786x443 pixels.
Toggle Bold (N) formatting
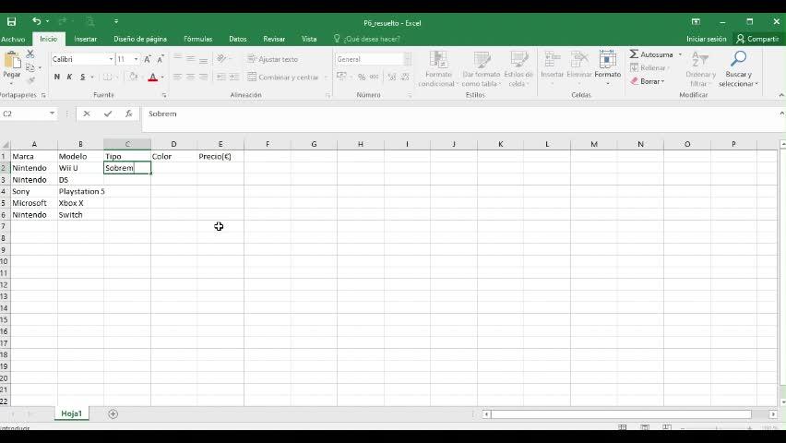coord(56,77)
